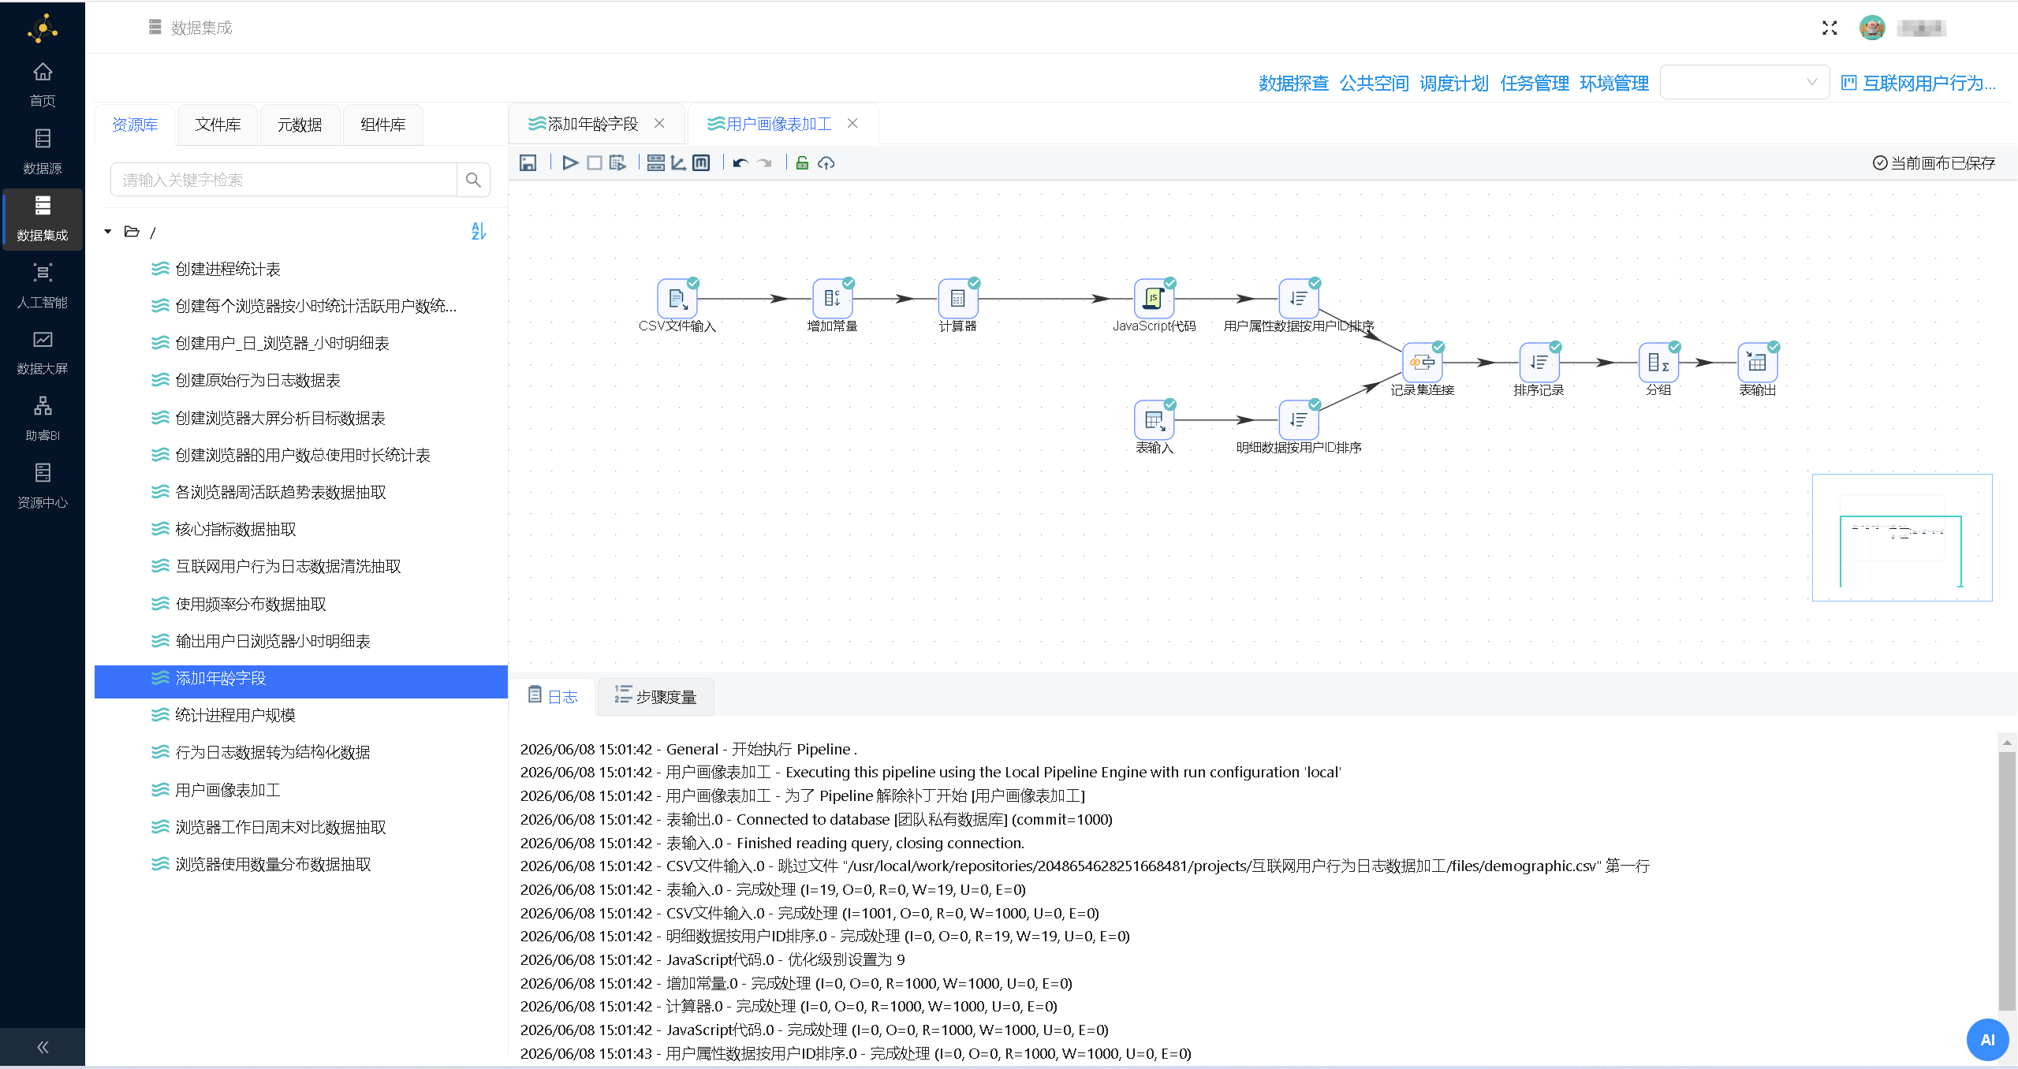The width and height of the screenshot is (2018, 1069).
Task: Show the 步骤度量 tab
Action: pos(655,696)
